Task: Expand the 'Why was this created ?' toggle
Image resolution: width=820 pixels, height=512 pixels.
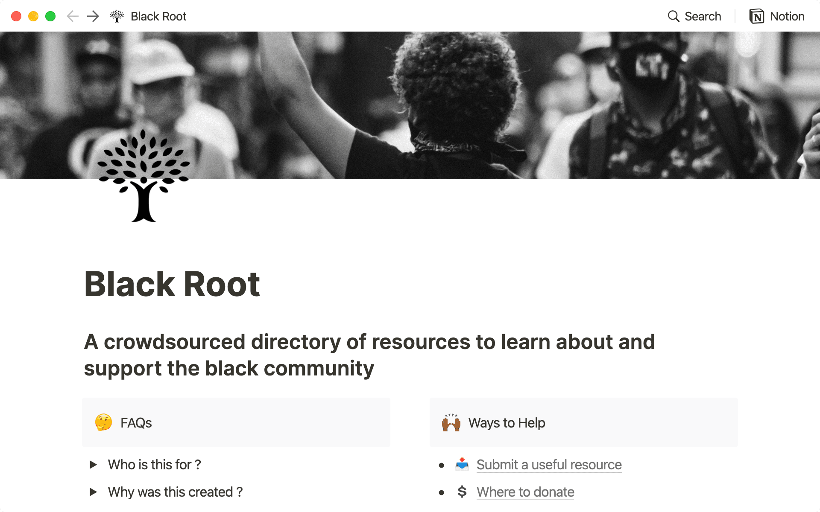Action: pyautogui.click(x=93, y=492)
